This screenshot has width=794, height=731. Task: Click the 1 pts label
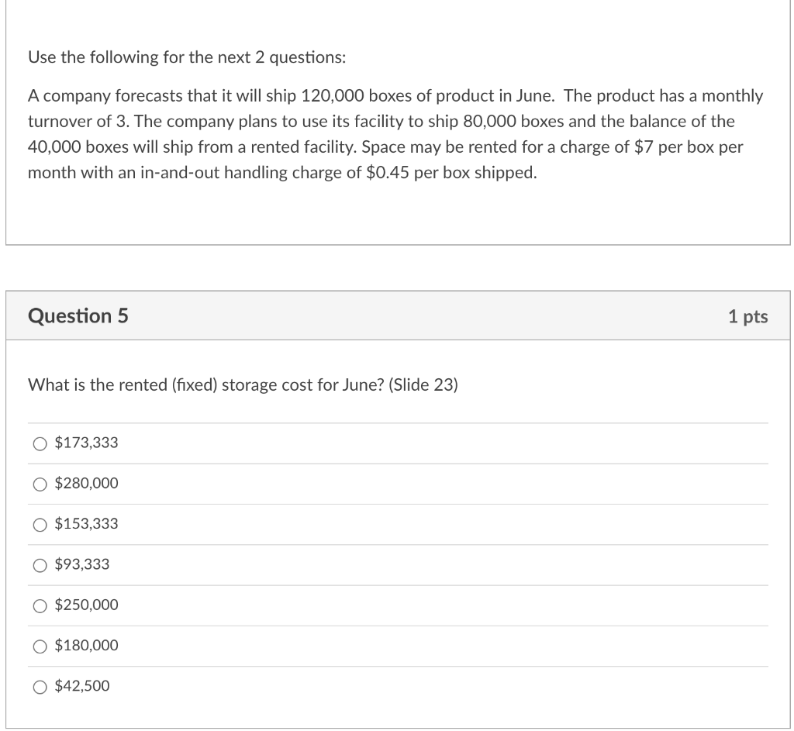point(747,316)
